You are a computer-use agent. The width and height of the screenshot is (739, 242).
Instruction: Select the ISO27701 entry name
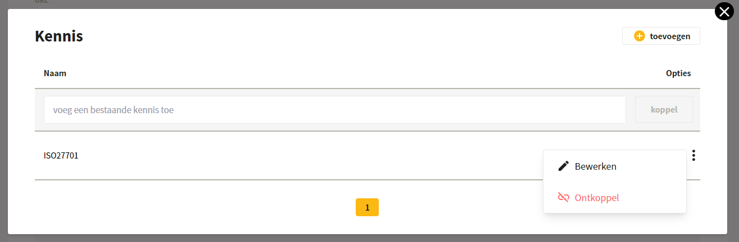click(x=61, y=156)
